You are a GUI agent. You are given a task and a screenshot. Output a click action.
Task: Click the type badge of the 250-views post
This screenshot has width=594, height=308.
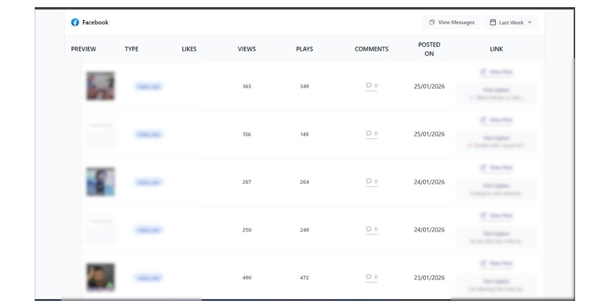click(x=148, y=230)
